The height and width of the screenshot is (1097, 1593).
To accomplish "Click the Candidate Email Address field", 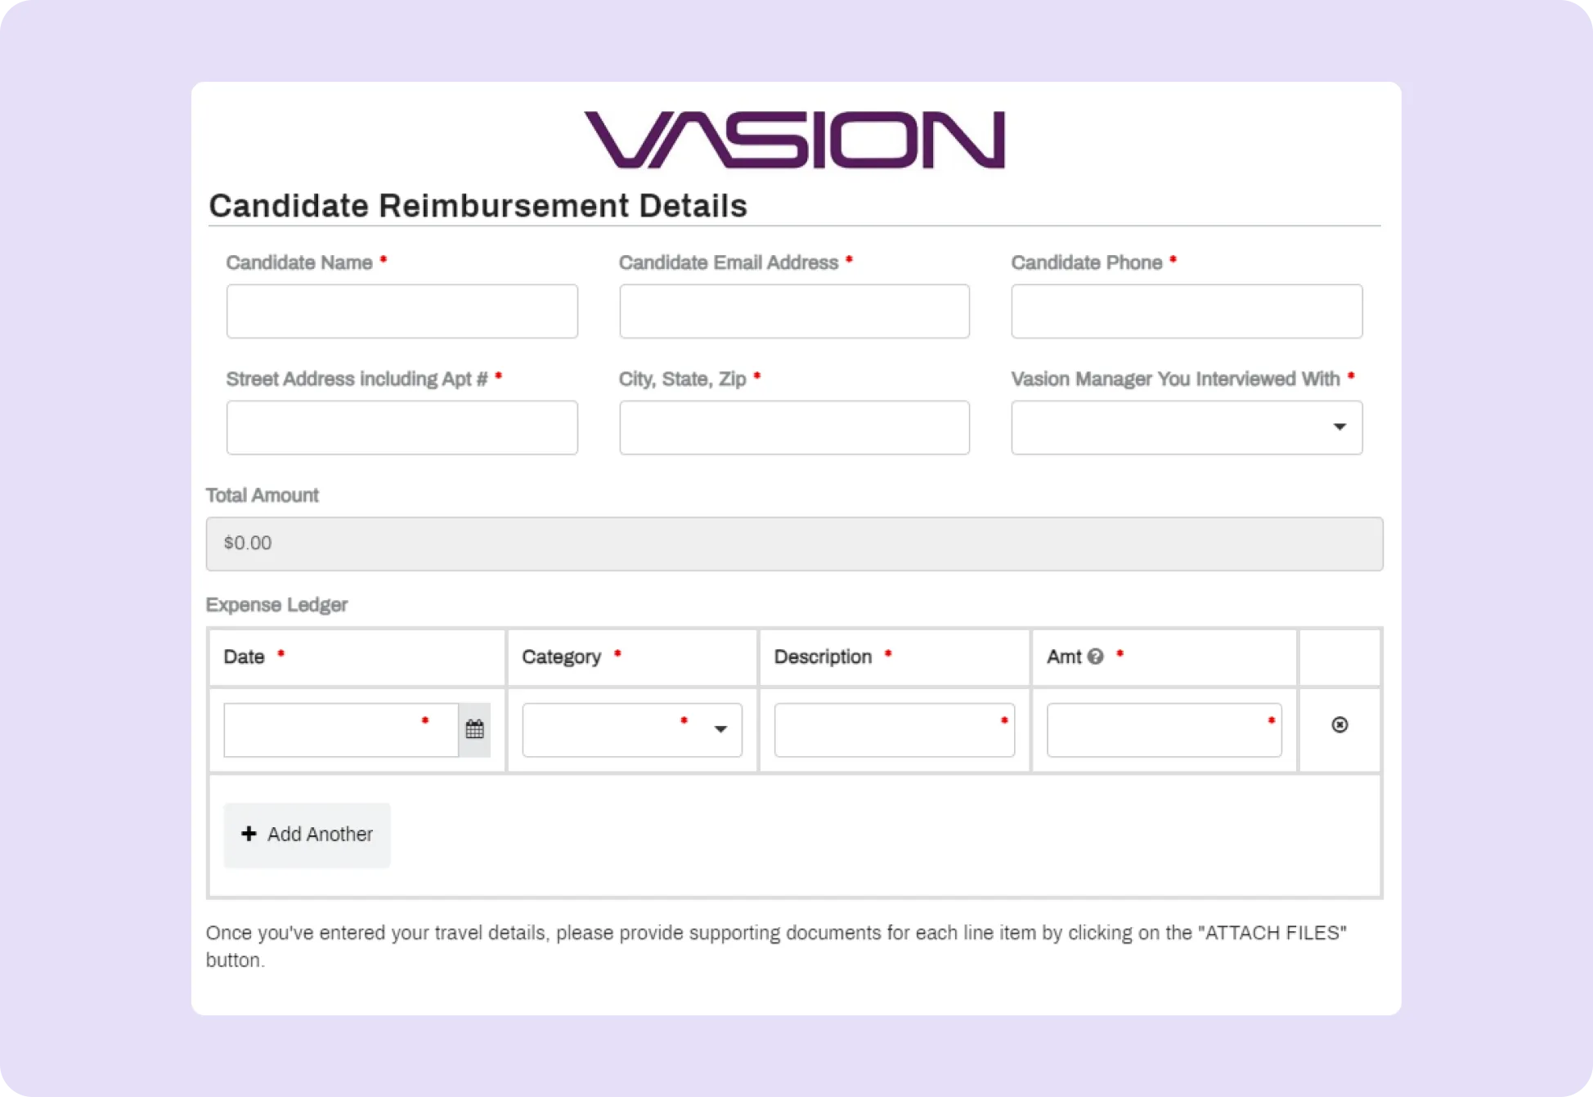I will pos(794,311).
